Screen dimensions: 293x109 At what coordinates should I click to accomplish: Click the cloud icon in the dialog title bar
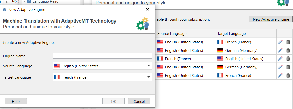tap(5, 10)
